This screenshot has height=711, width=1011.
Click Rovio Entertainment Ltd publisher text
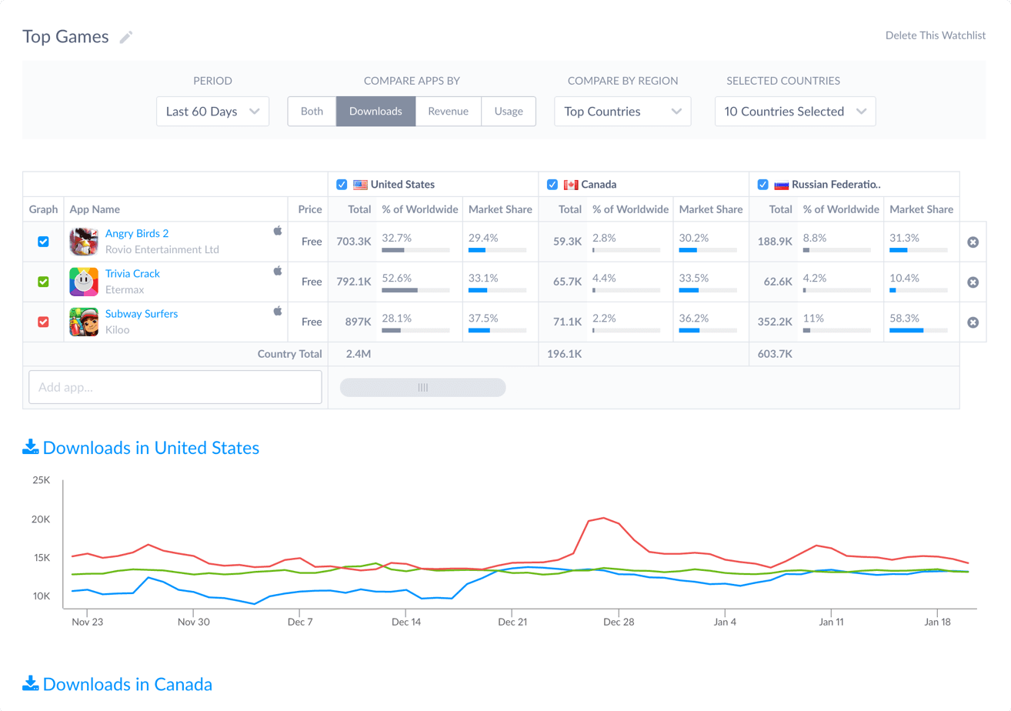point(162,249)
